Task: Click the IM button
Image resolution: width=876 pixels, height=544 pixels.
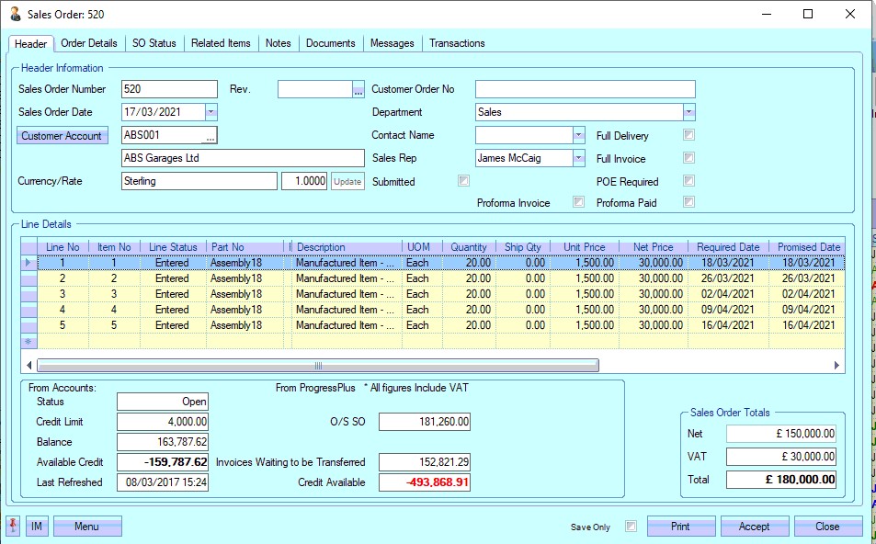Action: tap(37, 527)
